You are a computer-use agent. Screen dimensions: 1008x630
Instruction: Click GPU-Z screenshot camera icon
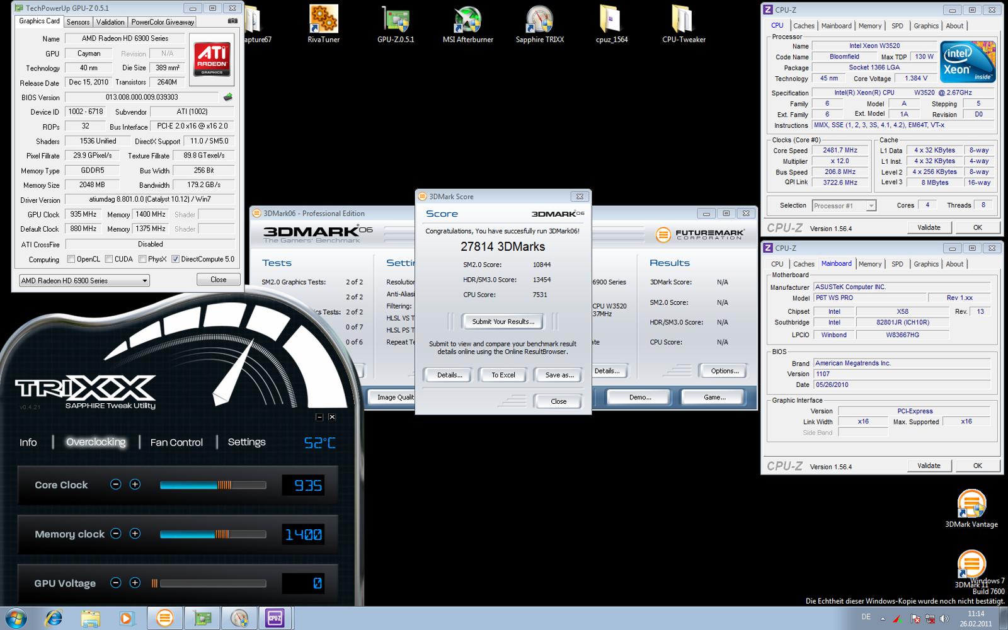click(x=232, y=21)
